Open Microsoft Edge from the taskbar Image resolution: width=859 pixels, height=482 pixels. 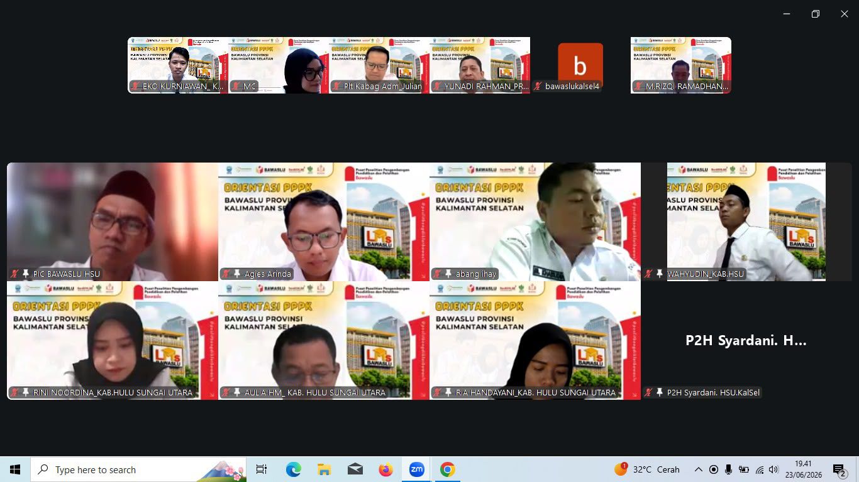tap(293, 469)
